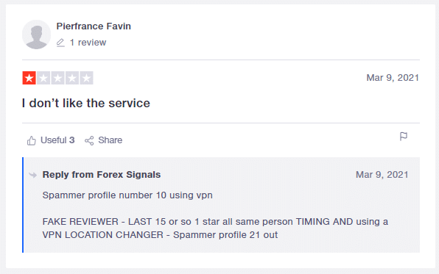439x274 pixels.
Task: Click the fourth grey star
Action: click(x=72, y=78)
